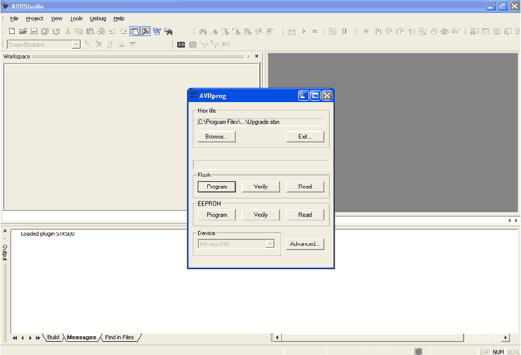Click the Find binoculars icon in toolbar
This screenshot has height=355, width=521.
pyautogui.click(x=203, y=31)
